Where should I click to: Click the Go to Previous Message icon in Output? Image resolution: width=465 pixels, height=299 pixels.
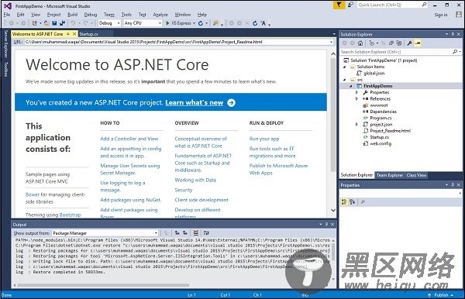(177, 233)
